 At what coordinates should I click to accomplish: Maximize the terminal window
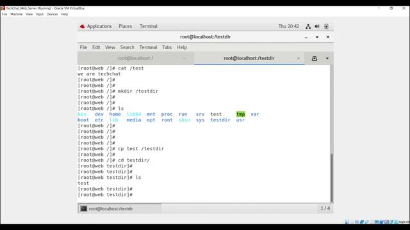click(x=317, y=37)
